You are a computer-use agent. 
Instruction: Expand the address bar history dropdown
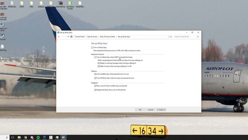(169, 37)
